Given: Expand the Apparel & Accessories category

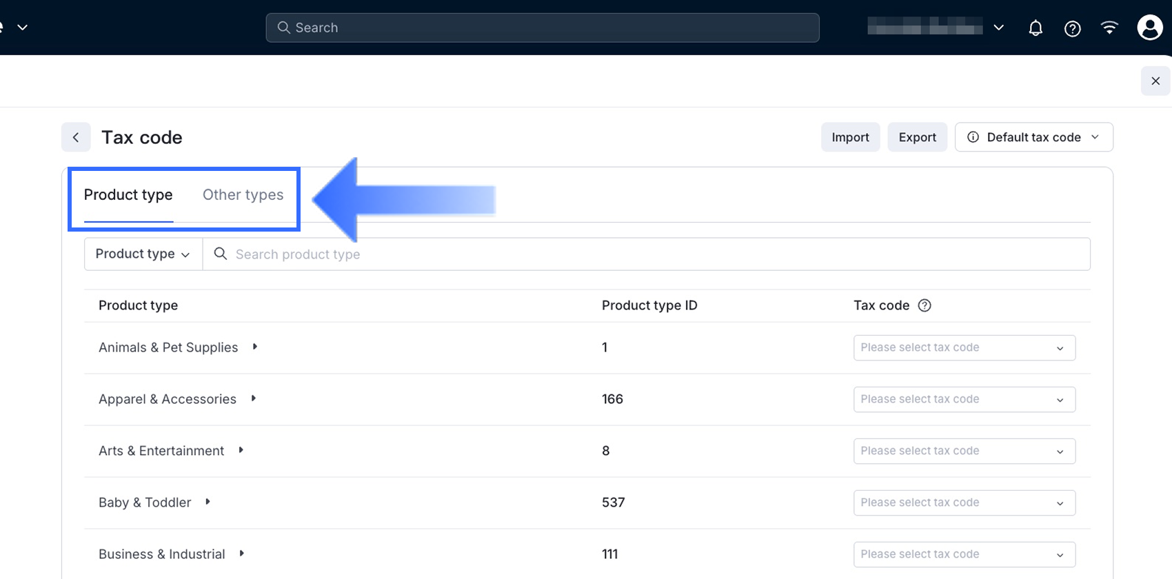Looking at the screenshot, I should (254, 398).
